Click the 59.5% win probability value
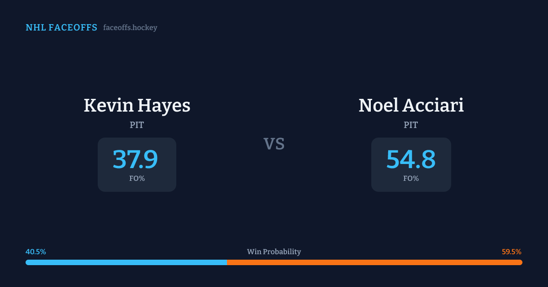 coord(511,252)
